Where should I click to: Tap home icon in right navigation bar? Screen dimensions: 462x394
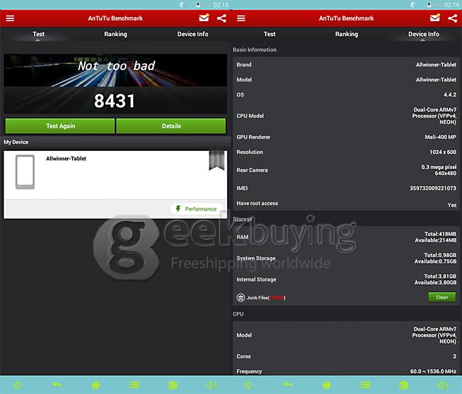tap(327, 385)
